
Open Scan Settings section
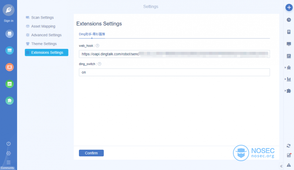(42, 17)
